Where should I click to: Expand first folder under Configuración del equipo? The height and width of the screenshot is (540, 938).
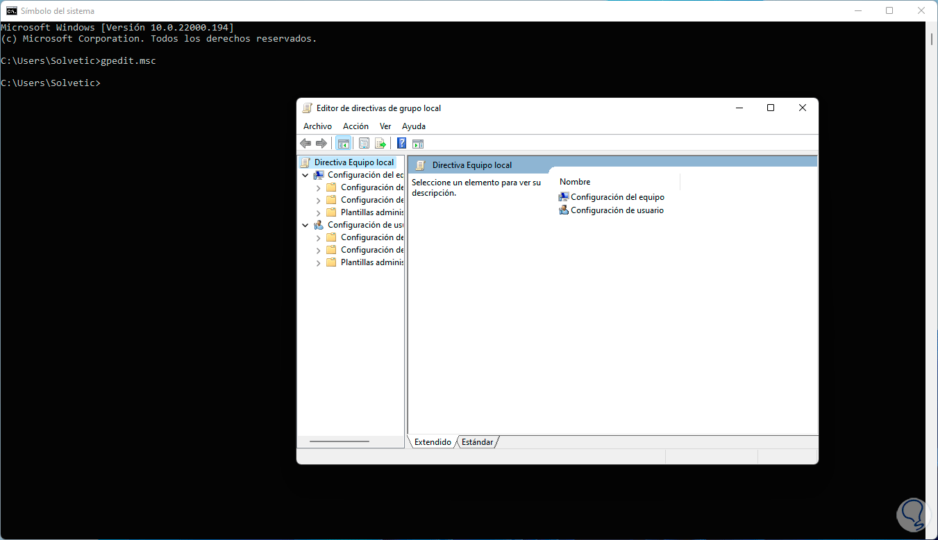[x=319, y=187]
